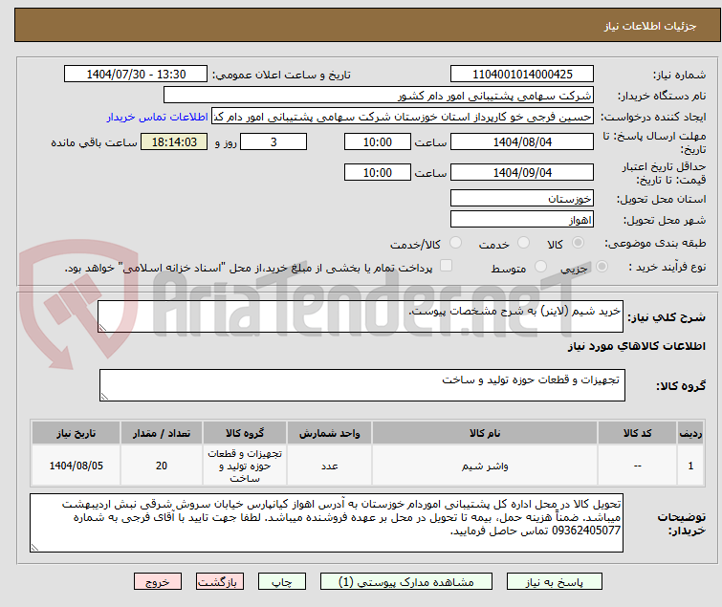Click the remaining days field showing 3
The image size is (722, 607).
(273, 141)
